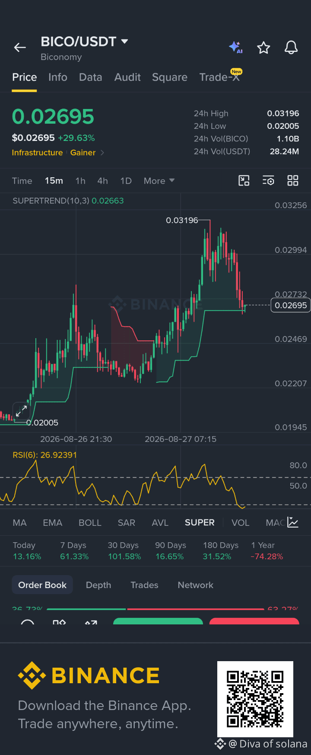This screenshot has width=311, height=755.
Task: Tap the 2026-08-27 07:15 time axis label
Action: (181, 439)
